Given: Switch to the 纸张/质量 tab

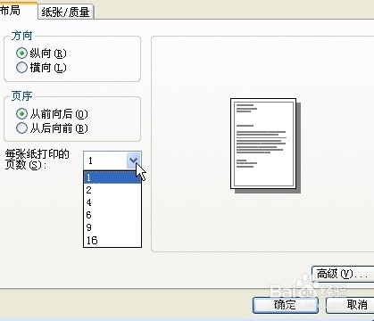Looking at the screenshot, I should click(66, 12).
